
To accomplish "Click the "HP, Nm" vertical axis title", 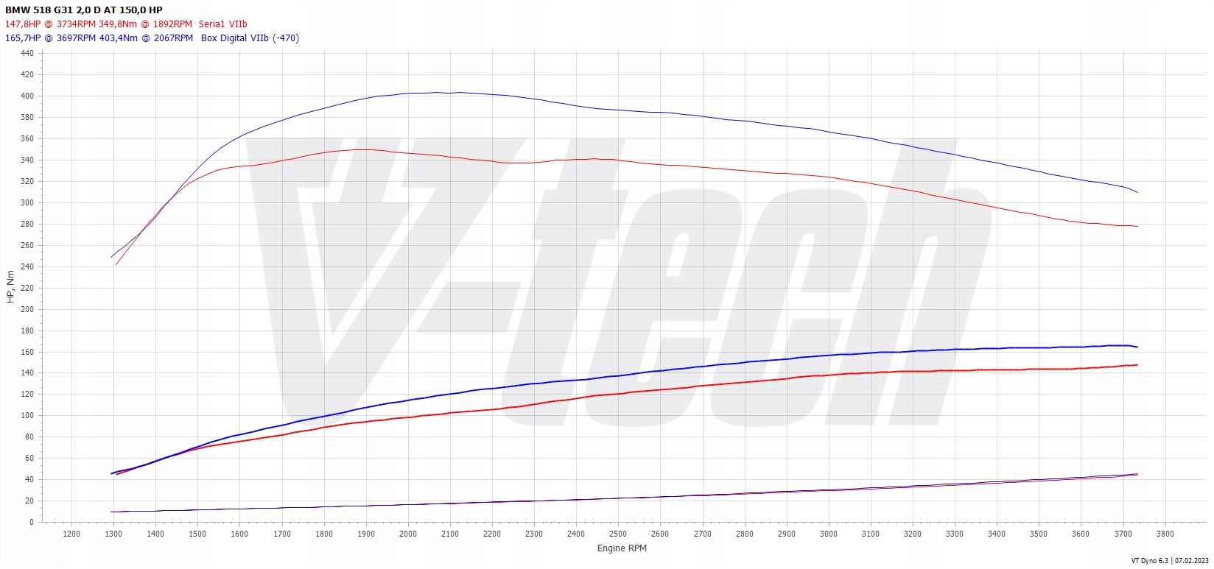I will [10, 287].
